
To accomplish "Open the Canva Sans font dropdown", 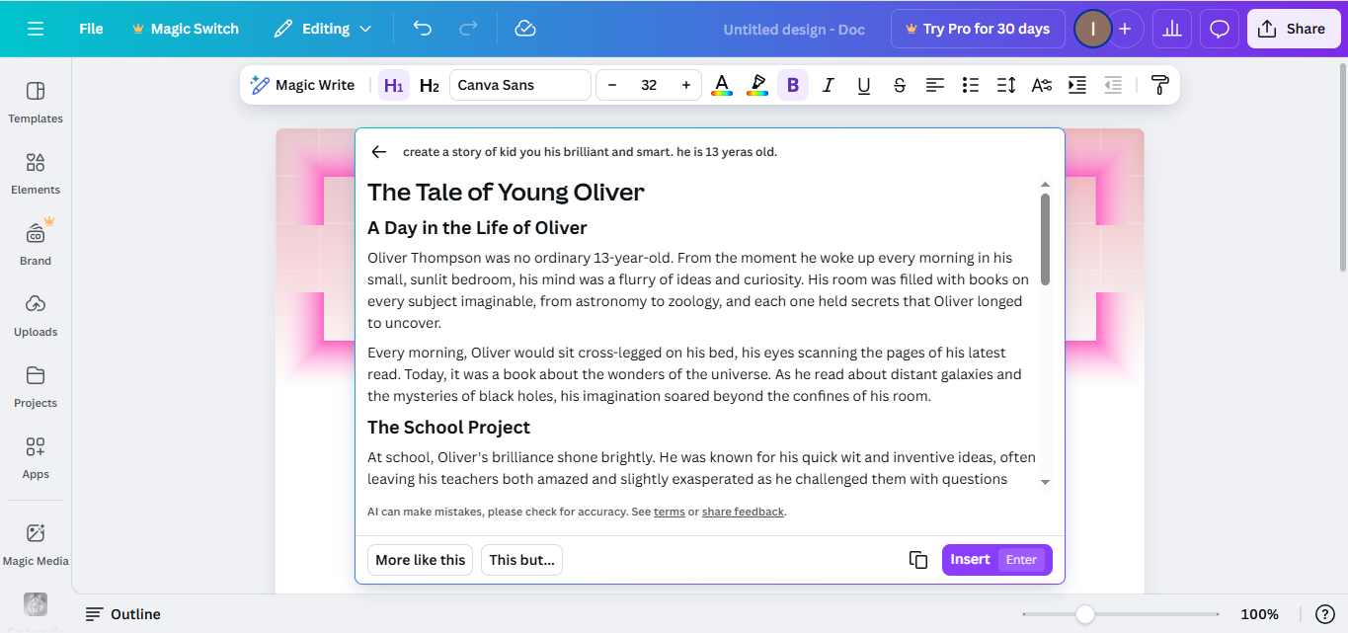I will tap(519, 84).
